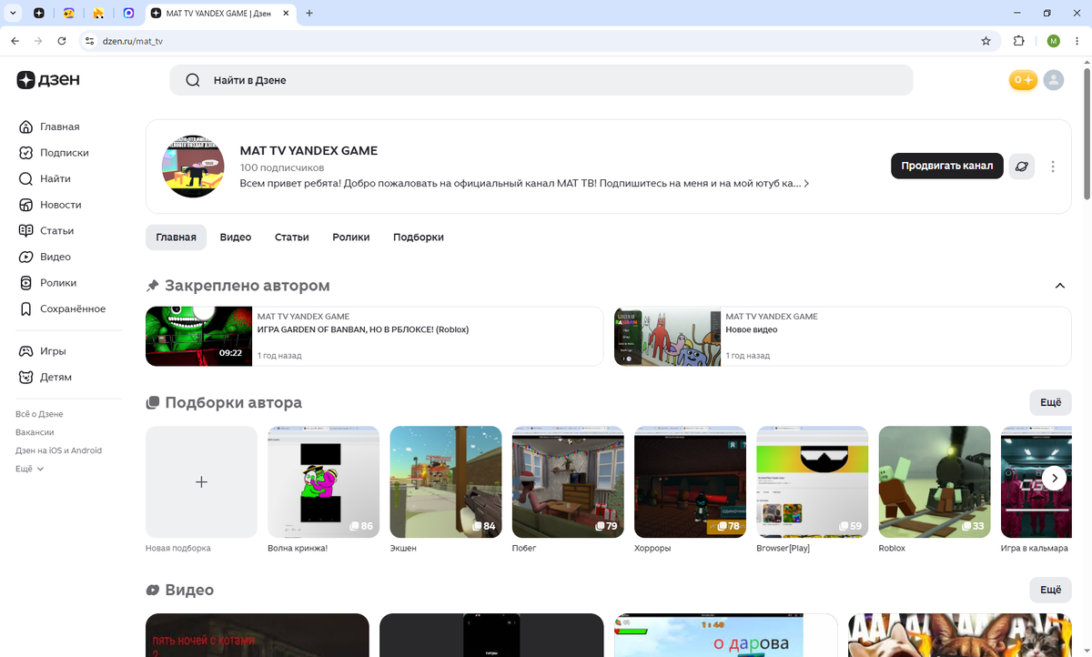Open Главная in the left sidebar

click(x=50, y=126)
